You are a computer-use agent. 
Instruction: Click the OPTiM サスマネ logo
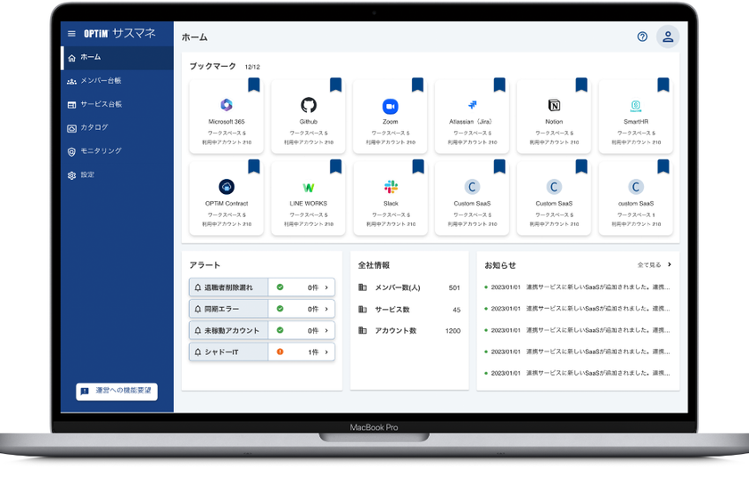click(x=119, y=33)
